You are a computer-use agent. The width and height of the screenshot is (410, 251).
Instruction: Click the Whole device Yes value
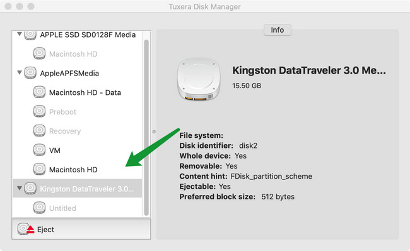[x=240, y=156]
